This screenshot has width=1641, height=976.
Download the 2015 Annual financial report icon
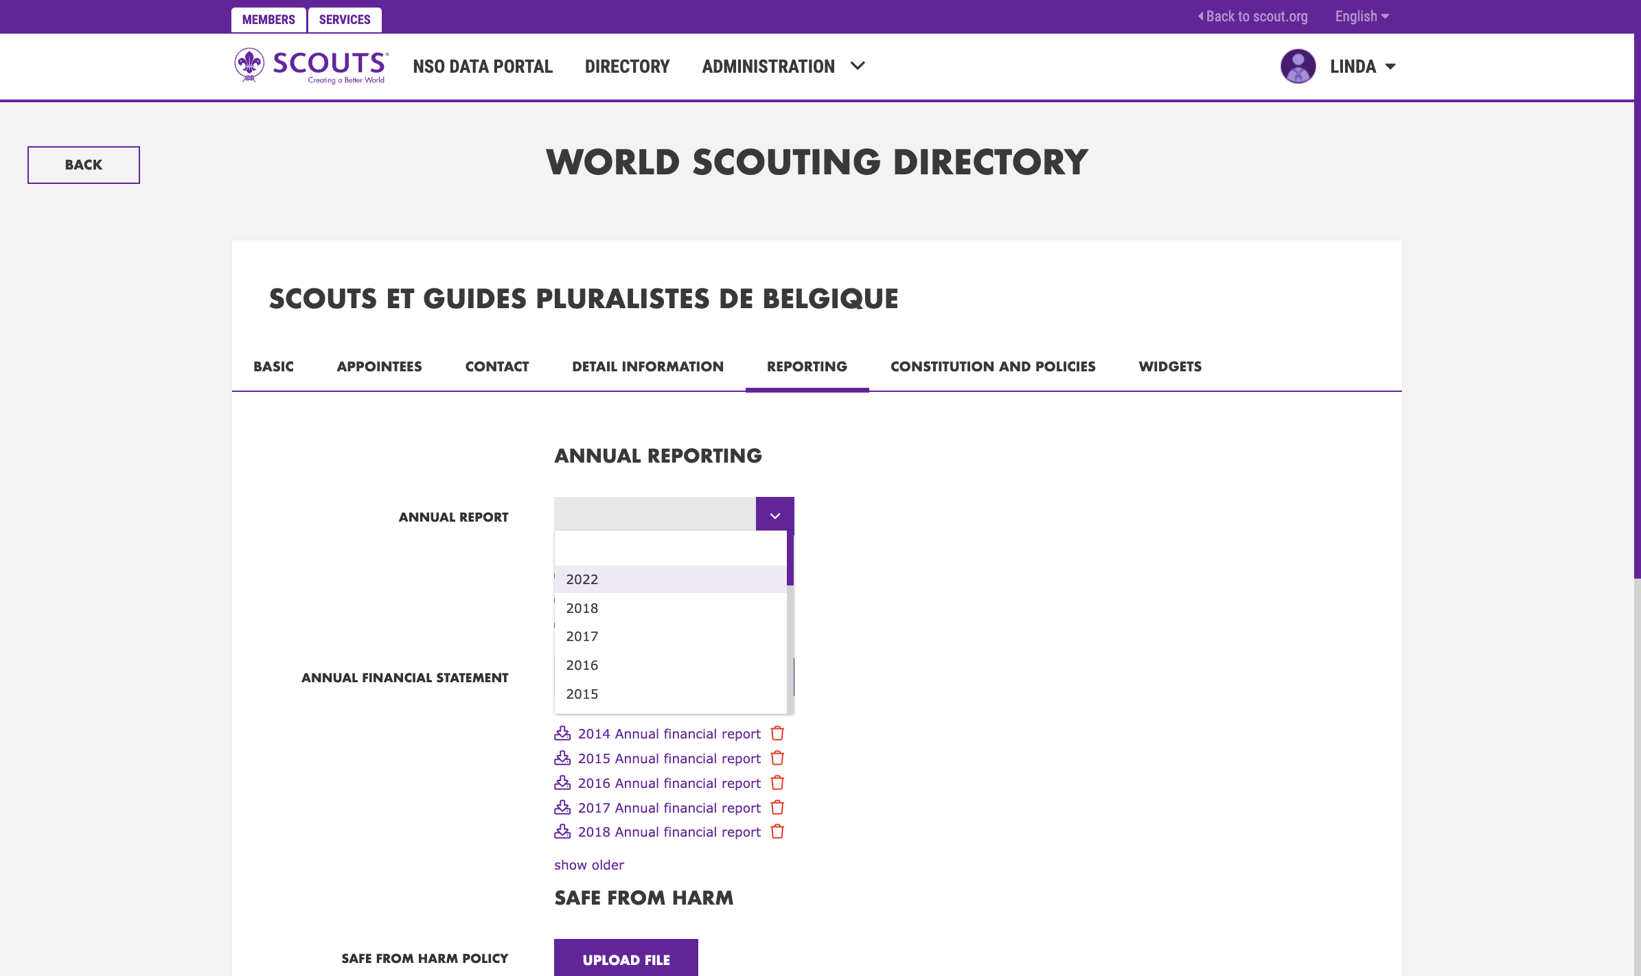click(x=562, y=758)
